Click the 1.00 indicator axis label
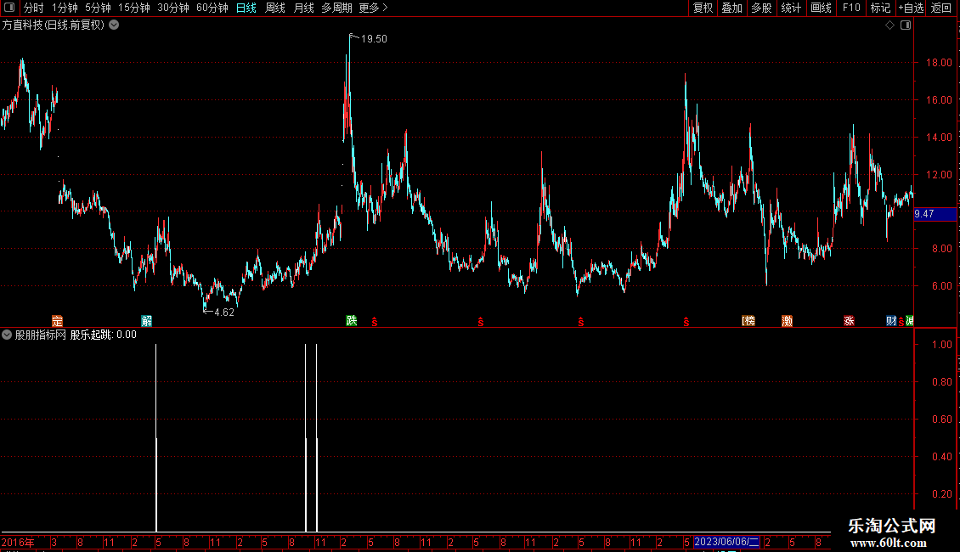960x552 pixels. (x=941, y=345)
